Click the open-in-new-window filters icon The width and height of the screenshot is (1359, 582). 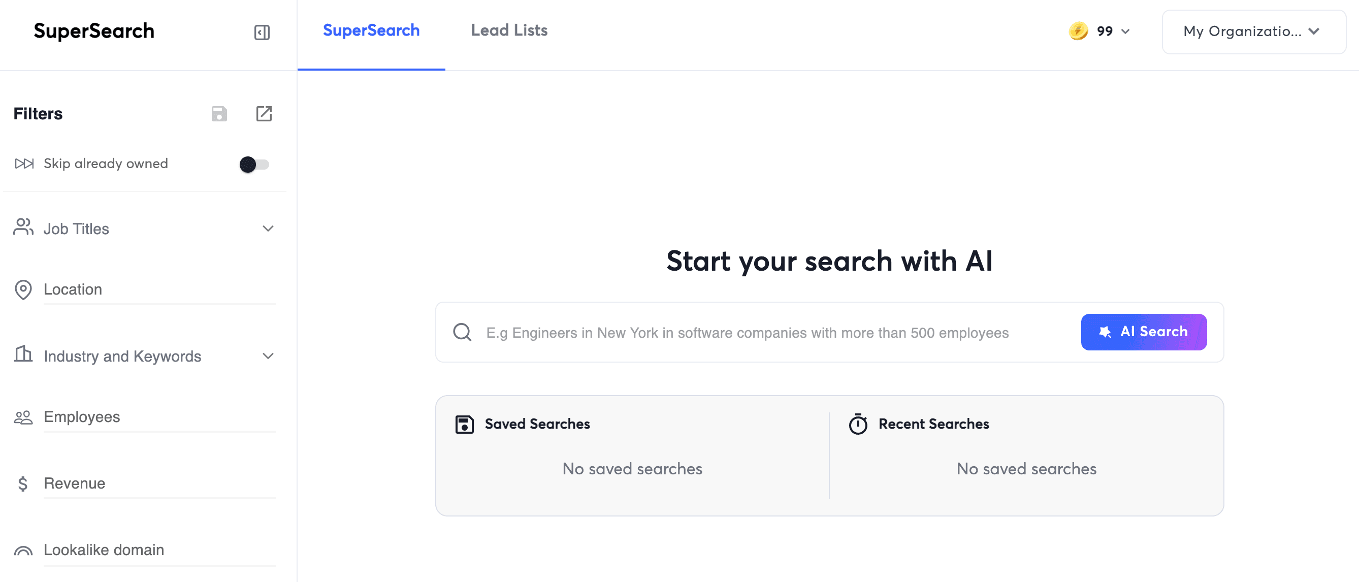pyautogui.click(x=264, y=113)
